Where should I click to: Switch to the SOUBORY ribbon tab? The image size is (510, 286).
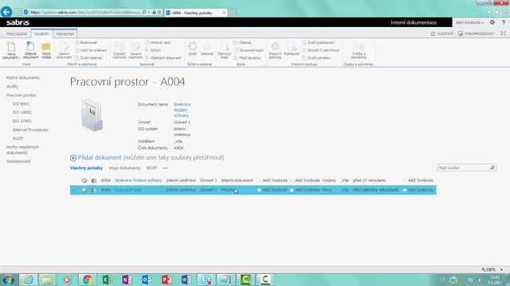click(42, 33)
